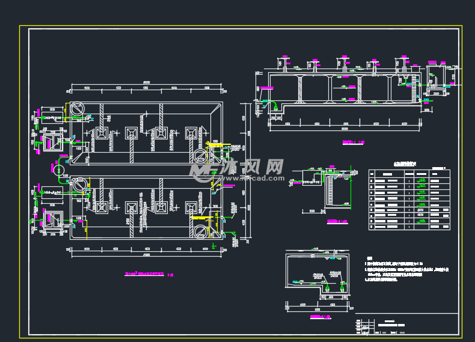This screenshot has width=475, height=342.
Task: Click the magenta title under the long section view
Action: click(x=353, y=142)
